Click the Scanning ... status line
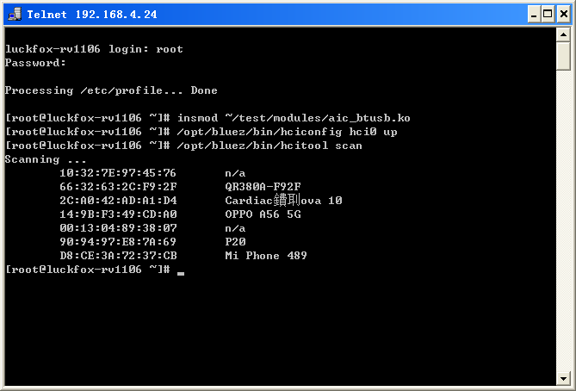Viewport: 576px width, 391px height. tap(46, 159)
